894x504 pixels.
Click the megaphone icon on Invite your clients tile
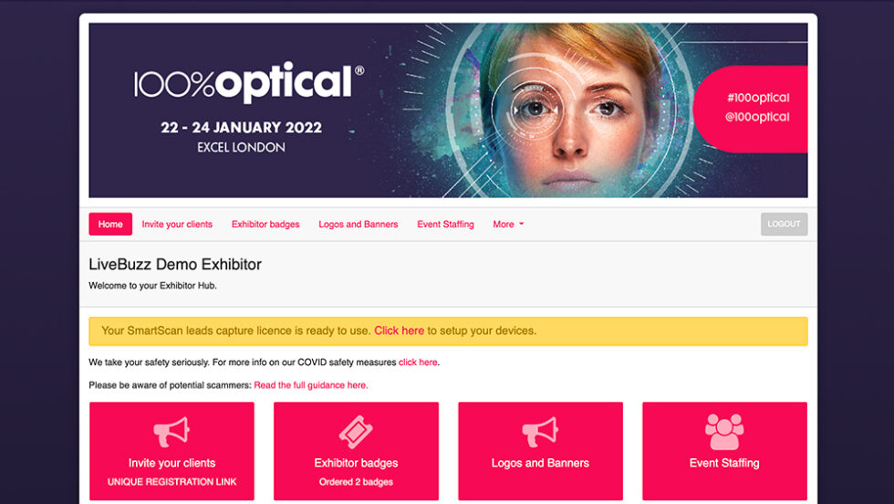[172, 431]
